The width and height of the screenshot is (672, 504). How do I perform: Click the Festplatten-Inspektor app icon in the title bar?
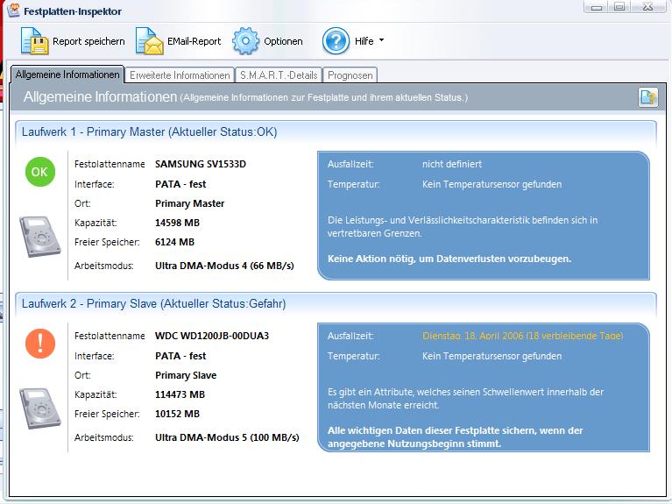[x=13, y=10]
